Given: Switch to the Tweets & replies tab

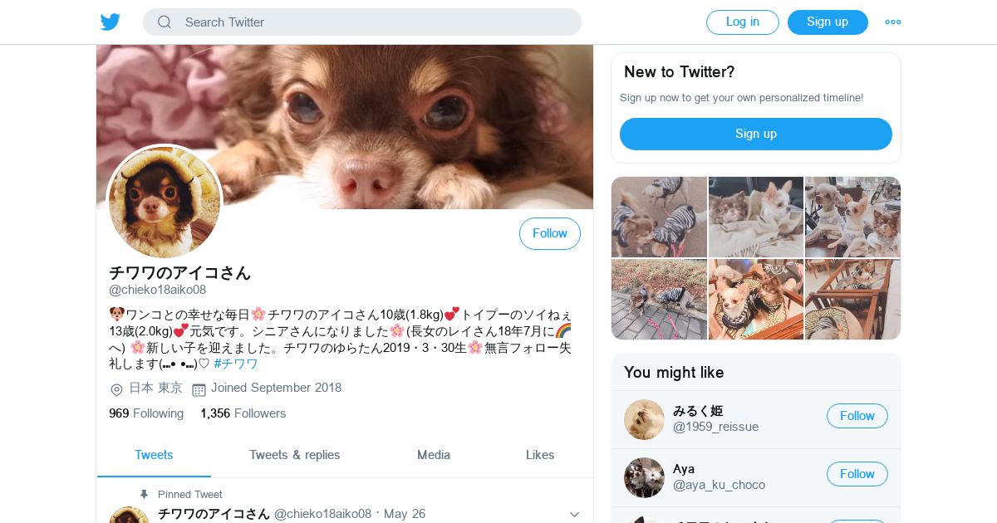Looking at the screenshot, I should point(295,455).
